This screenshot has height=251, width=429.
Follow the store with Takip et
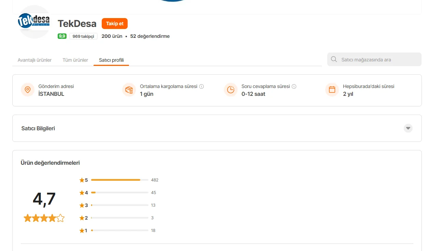coord(115,24)
